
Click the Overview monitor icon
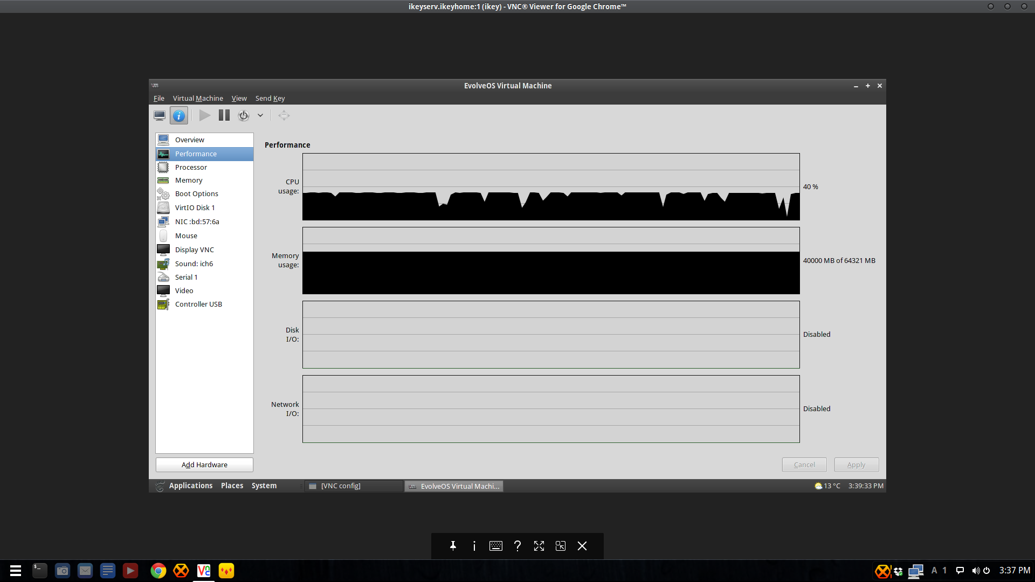pyautogui.click(x=163, y=140)
